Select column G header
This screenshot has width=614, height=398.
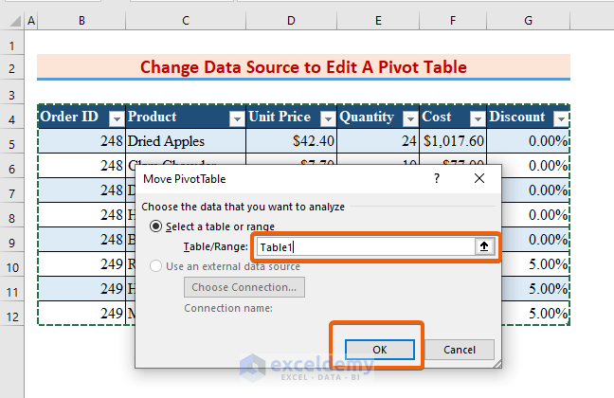point(528,20)
